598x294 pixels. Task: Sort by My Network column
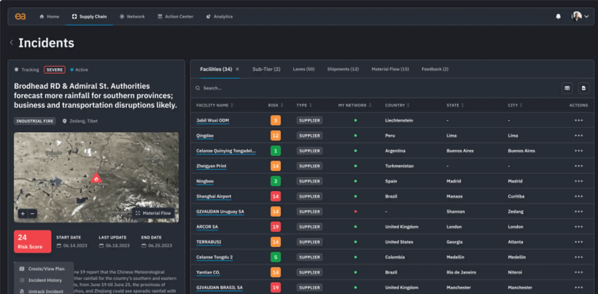coord(354,105)
